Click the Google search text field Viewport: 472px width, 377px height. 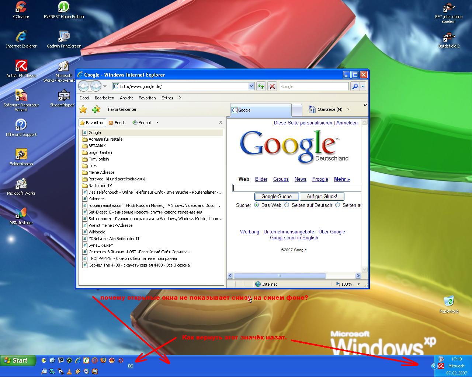point(297,187)
